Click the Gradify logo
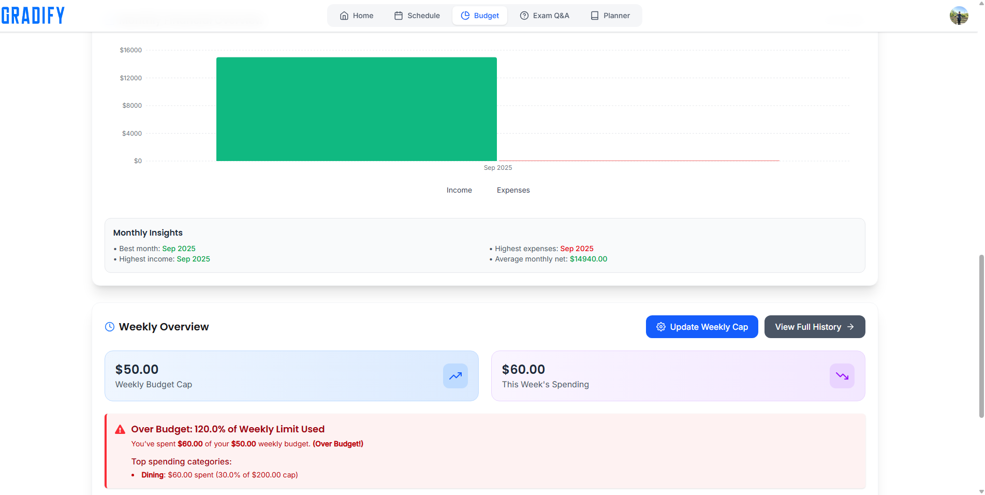Viewport: 985px width, 495px height. coord(33,16)
